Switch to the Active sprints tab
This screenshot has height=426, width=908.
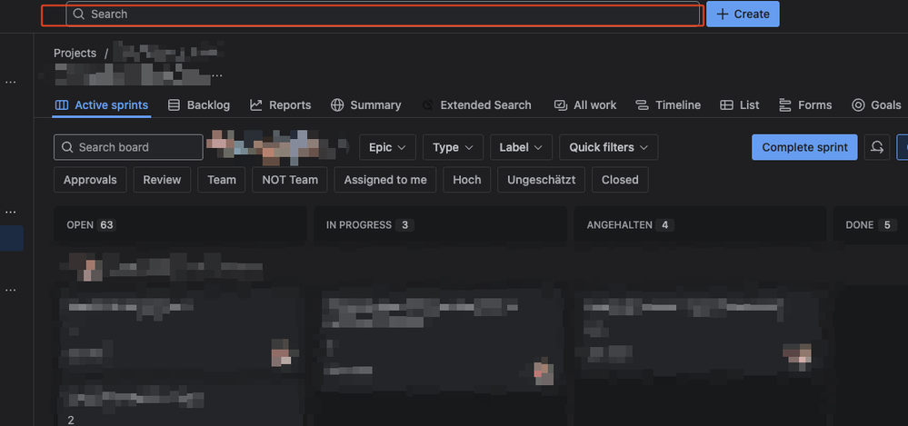pyautogui.click(x=101, y=104)
